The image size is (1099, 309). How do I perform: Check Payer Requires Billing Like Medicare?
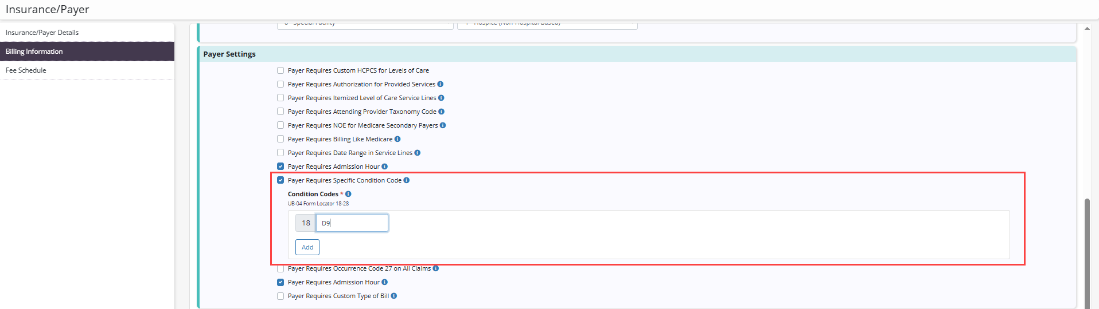(280, 139)
